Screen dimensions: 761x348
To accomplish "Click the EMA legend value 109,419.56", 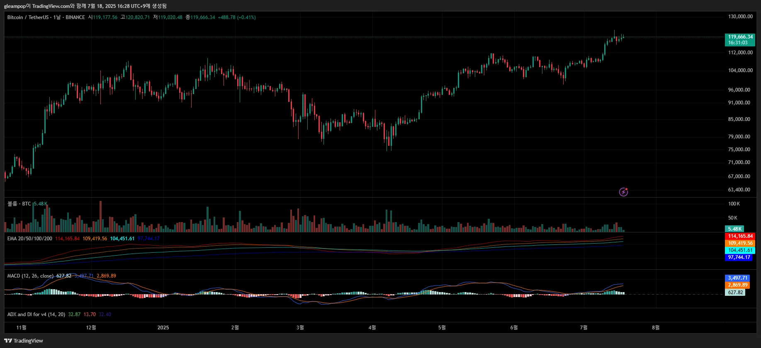I will click(95, 239).
